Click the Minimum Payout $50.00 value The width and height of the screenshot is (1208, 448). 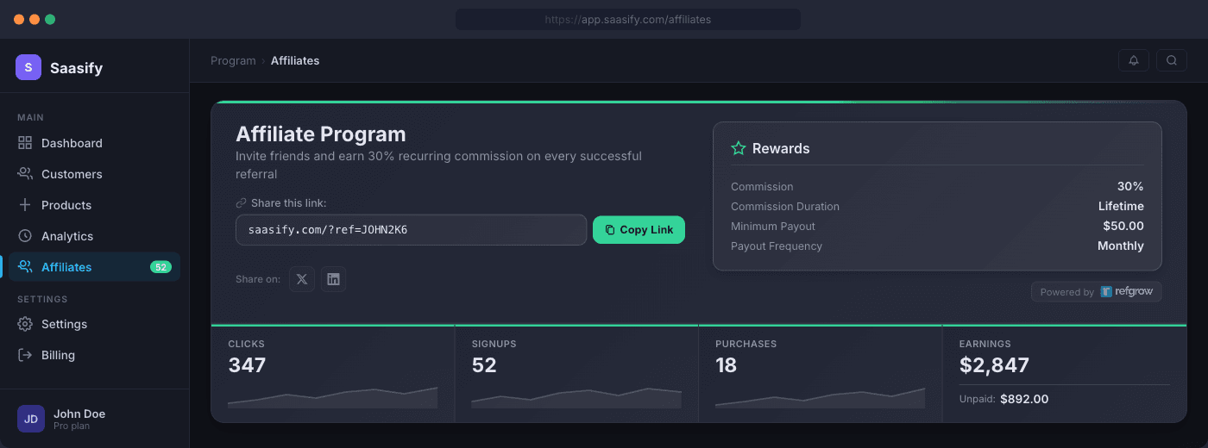[x=1123, y=226]
